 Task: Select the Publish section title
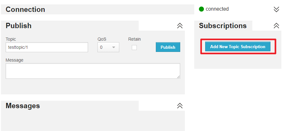[18, 26]
